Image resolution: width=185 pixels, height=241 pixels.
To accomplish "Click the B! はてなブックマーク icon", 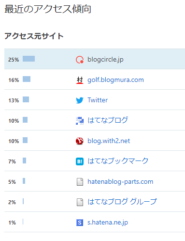I will [x=80, y=161].
